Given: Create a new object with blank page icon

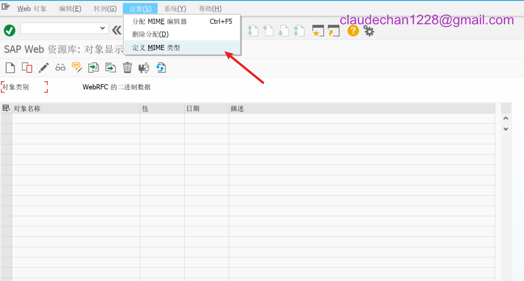Looking at the screenshot, I should pyautogui.click(x=10, y=67).
